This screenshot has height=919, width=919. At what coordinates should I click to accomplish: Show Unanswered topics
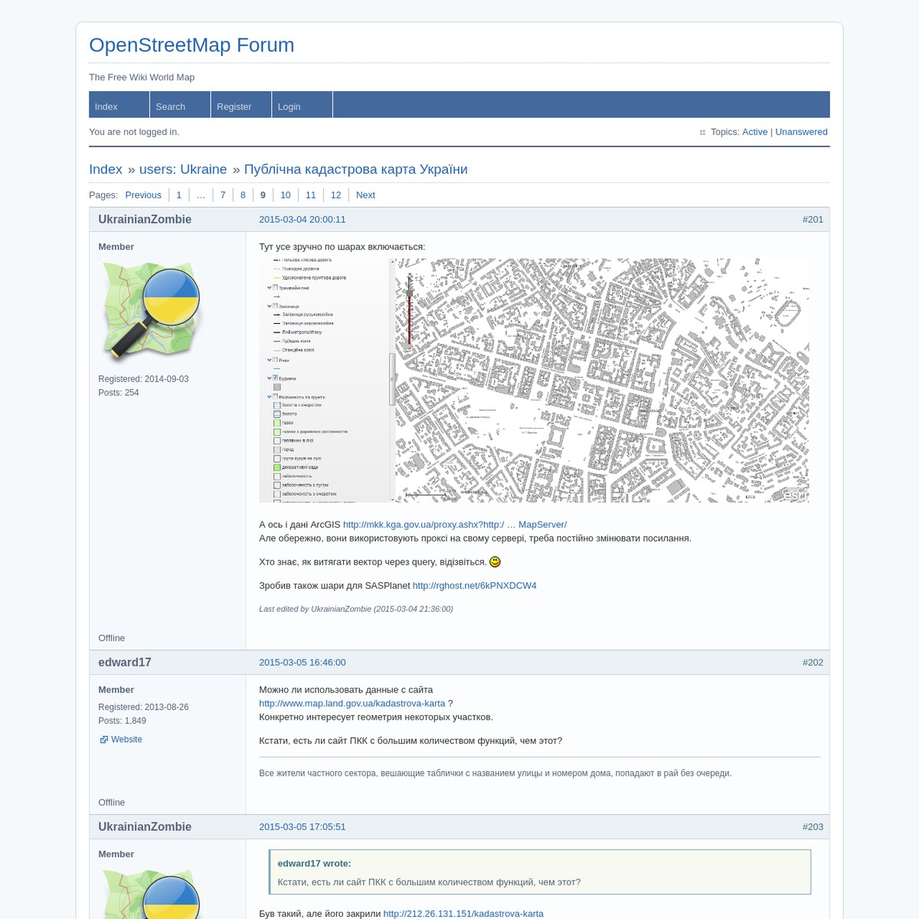tap(801, 132)
